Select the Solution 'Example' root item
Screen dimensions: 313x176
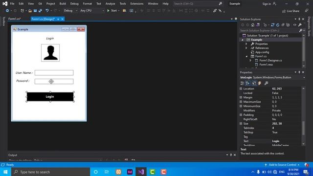[268, 36]
